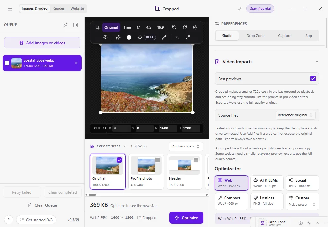Image resolution: width=328 pixels, height=227 pixels.
Task: Switch to the Website tab
Action: [77, 8]
